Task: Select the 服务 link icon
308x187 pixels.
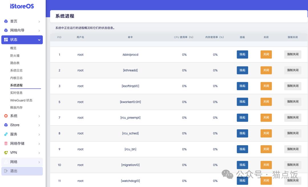Action: click(x=6, y=134)
